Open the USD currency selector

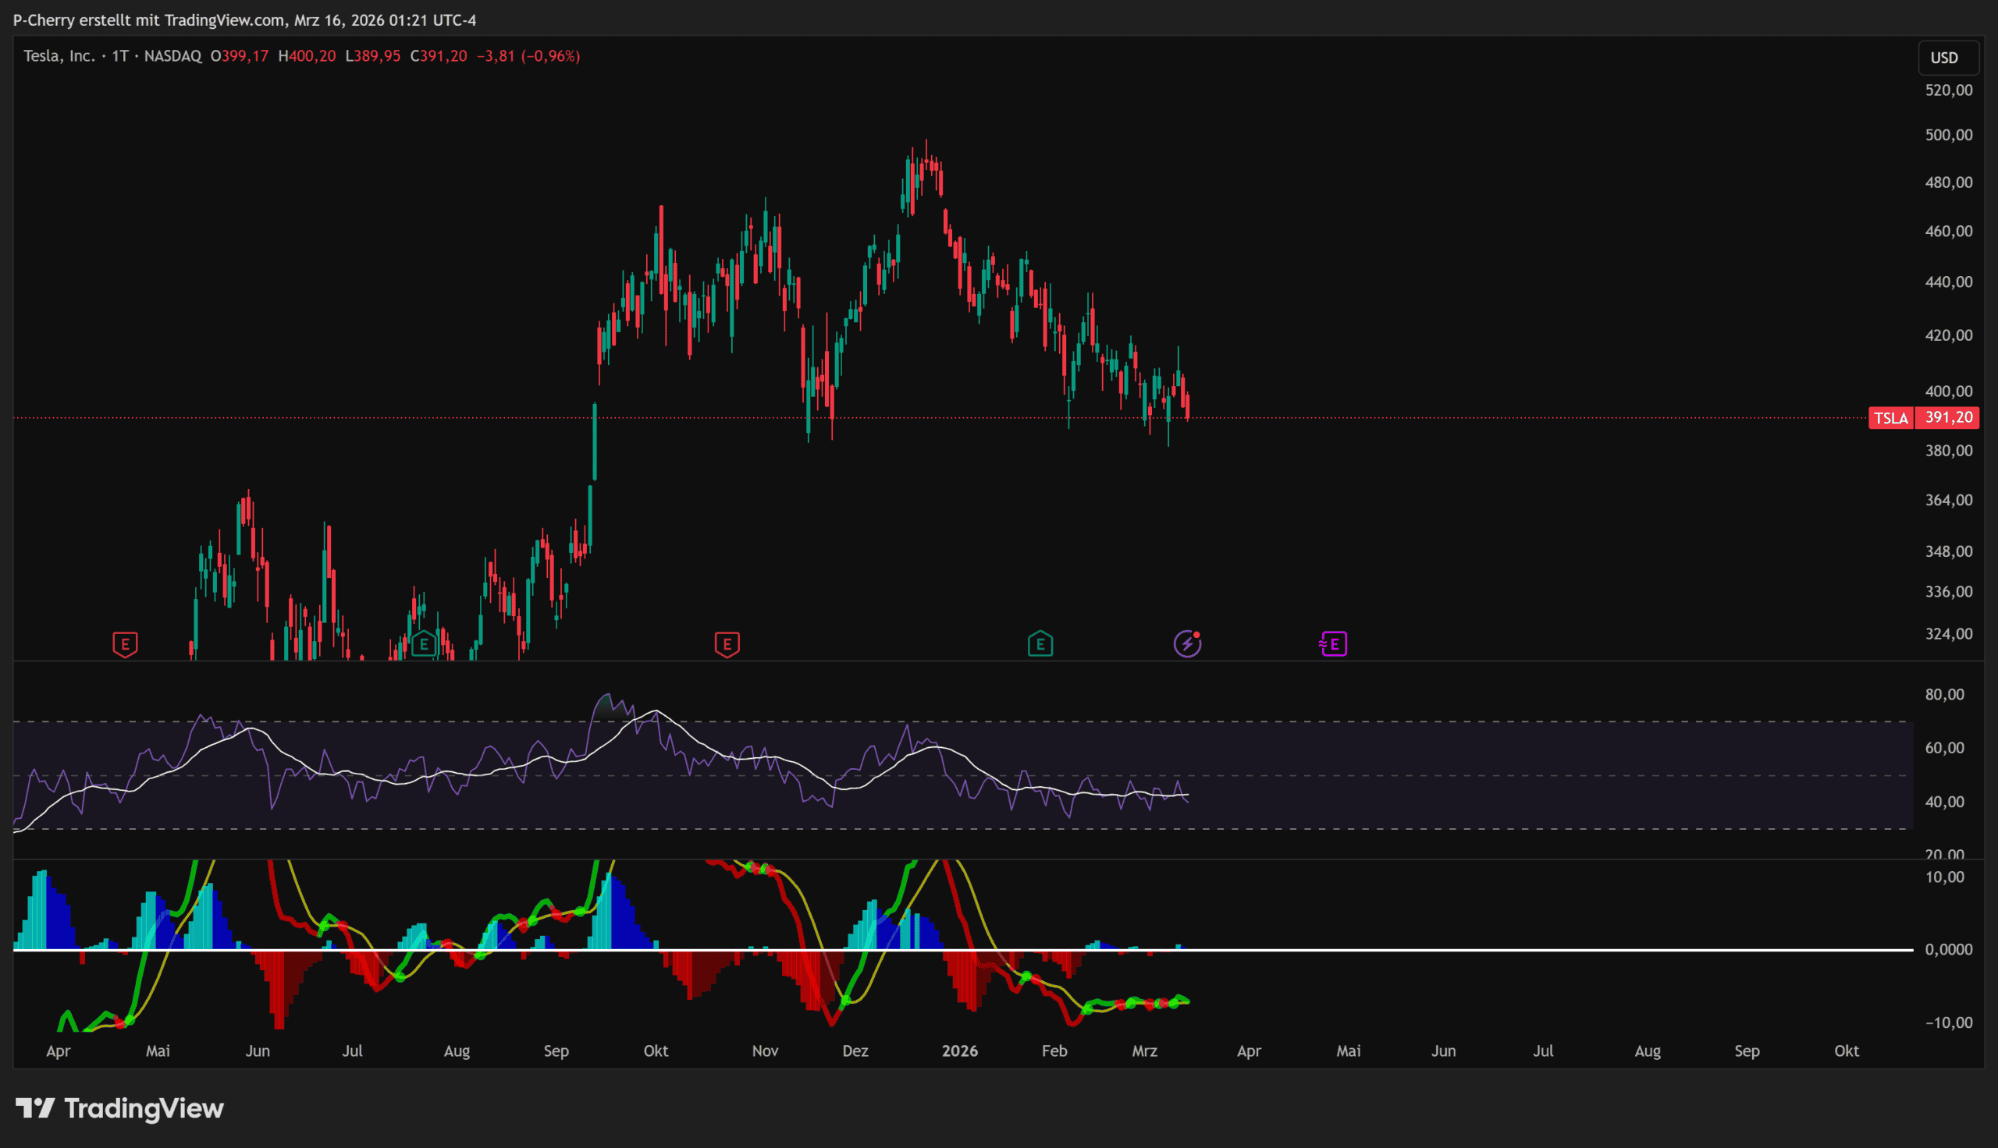tap(1943, 58)
